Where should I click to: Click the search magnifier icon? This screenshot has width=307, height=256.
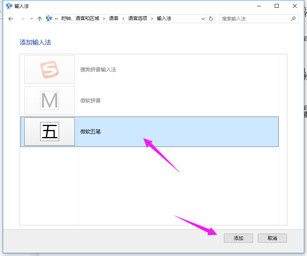click(x=293, y=19)
